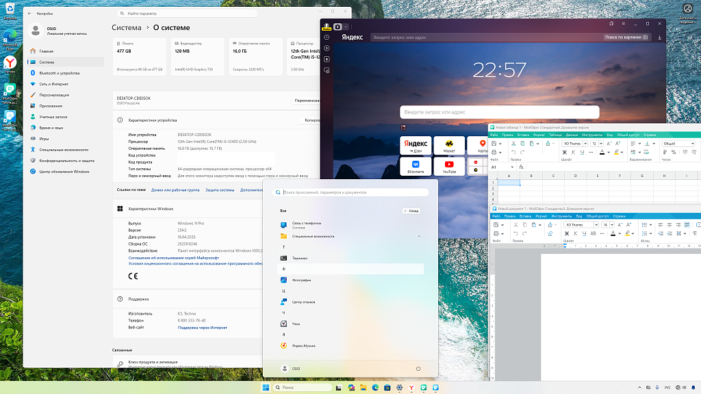Screen dimensions: 701x394
Task: Open the spreadsheet font color dropdown arrow
Action: pyautogui.click(x=609, y=152)
